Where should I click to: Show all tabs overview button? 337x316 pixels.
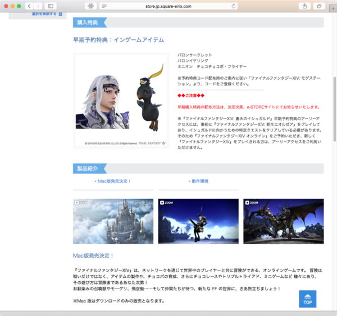(x=319, y=6)
